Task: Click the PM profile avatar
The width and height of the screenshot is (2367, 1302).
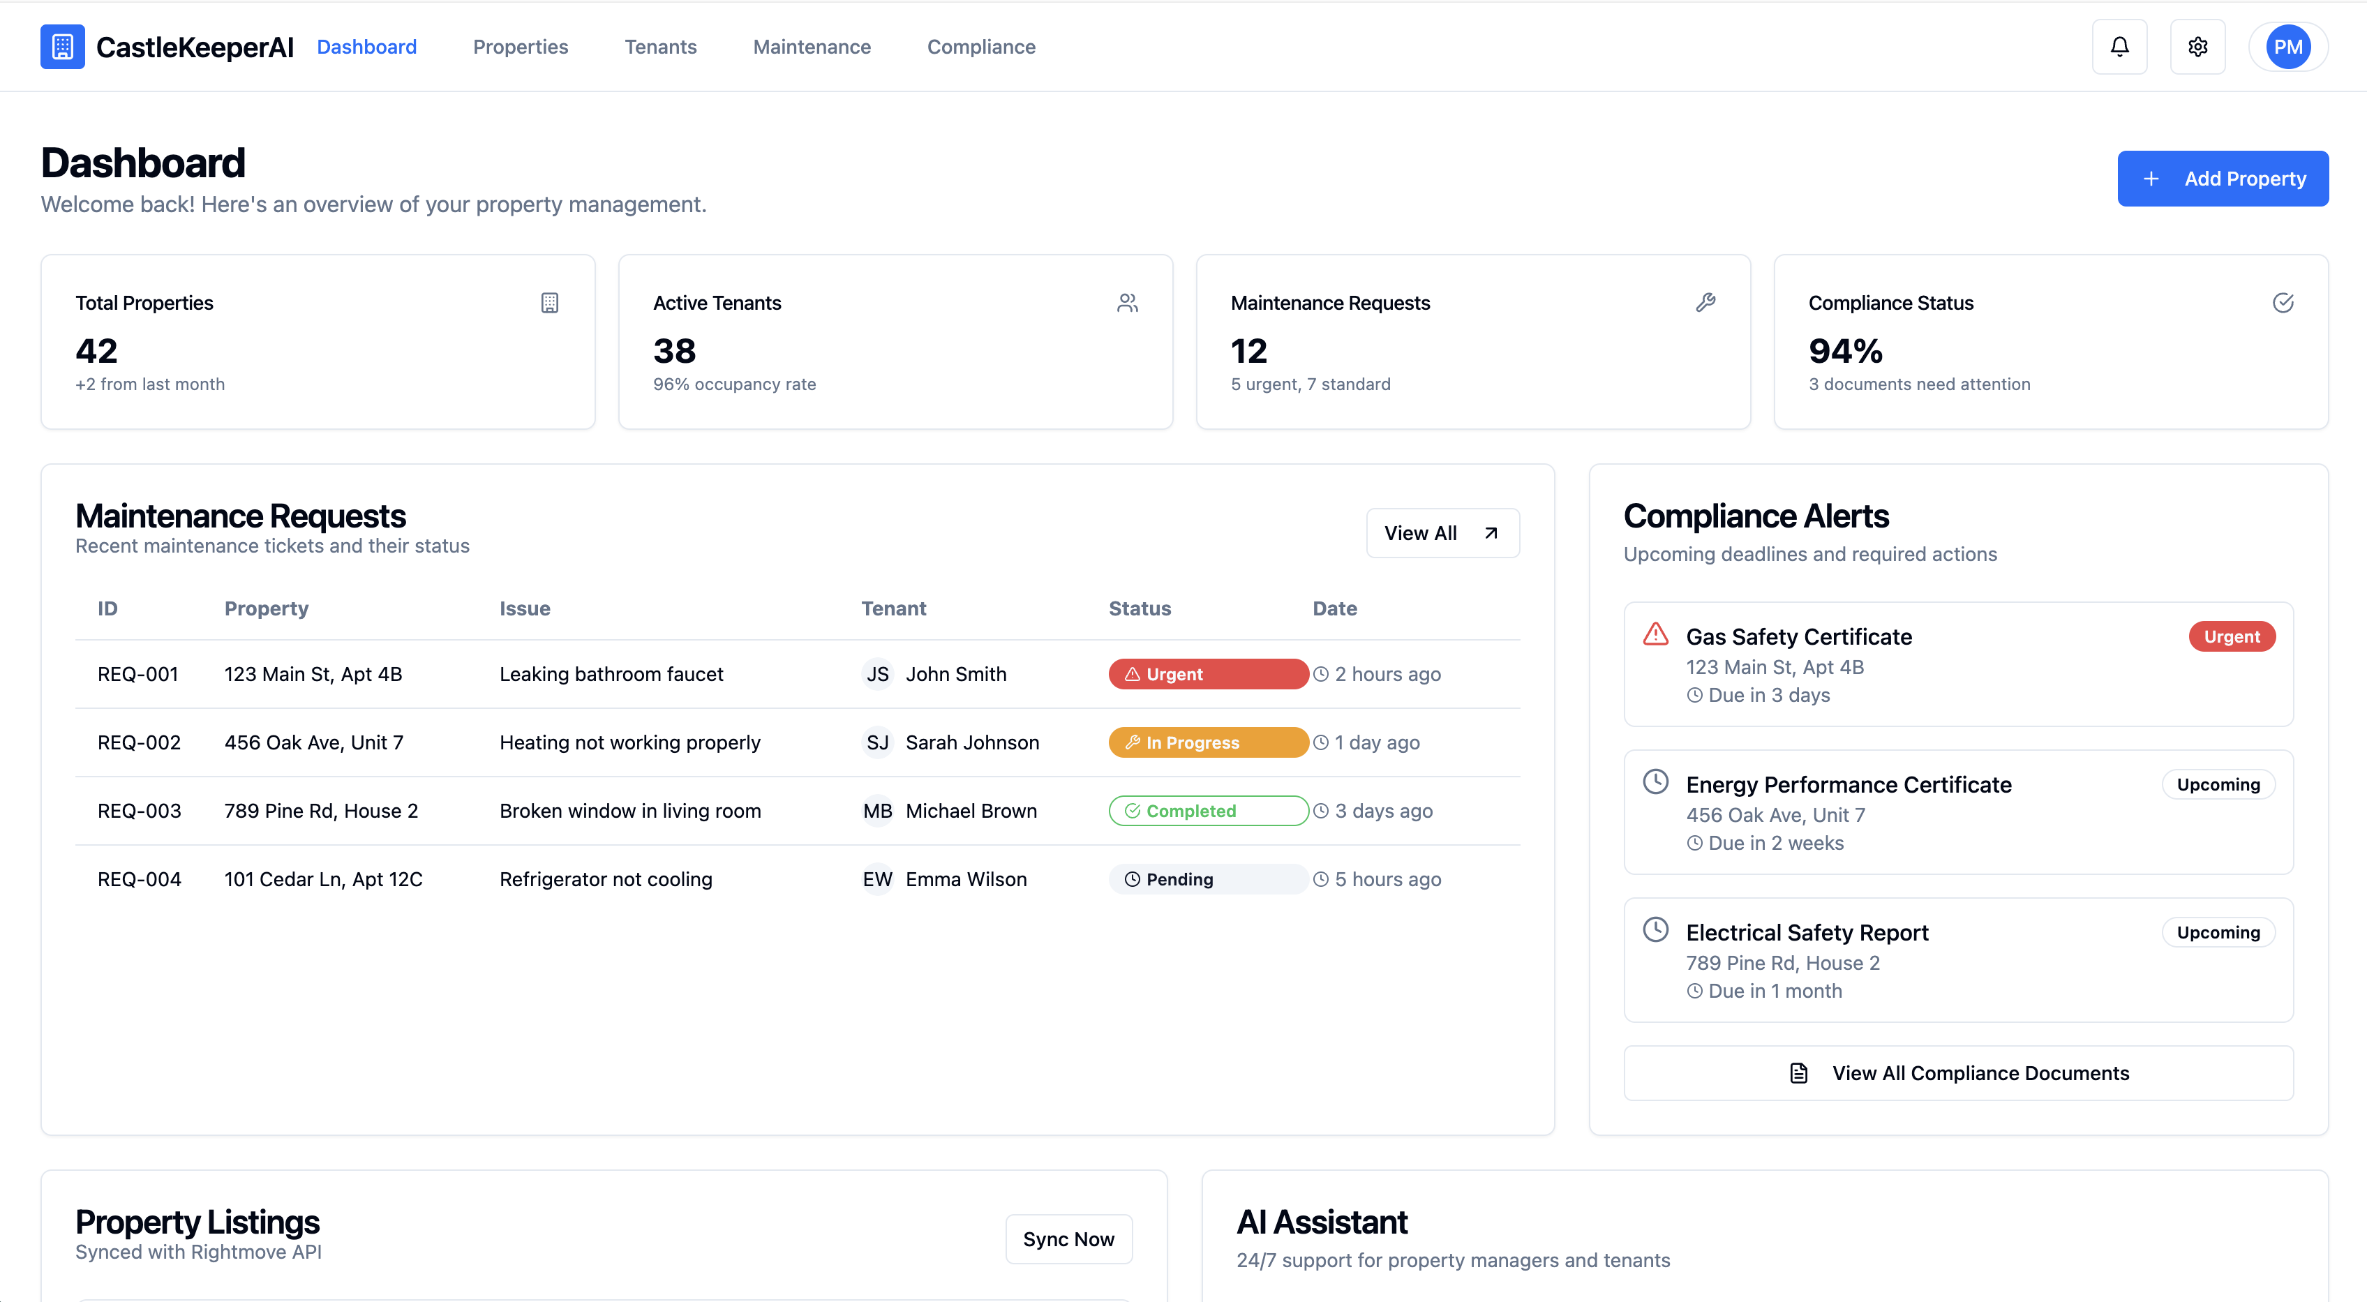Action: 2288,46
